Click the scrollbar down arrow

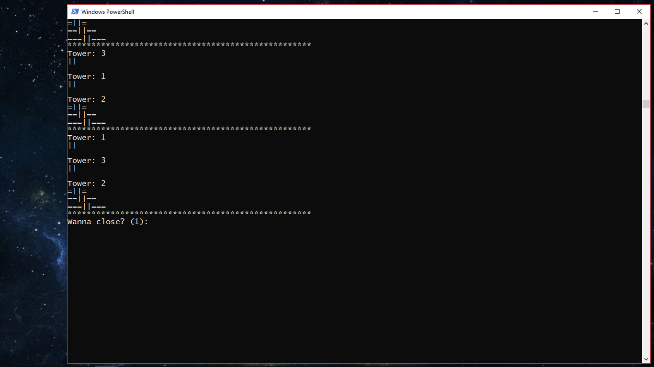pyautogui.click(x=646, y=359)
